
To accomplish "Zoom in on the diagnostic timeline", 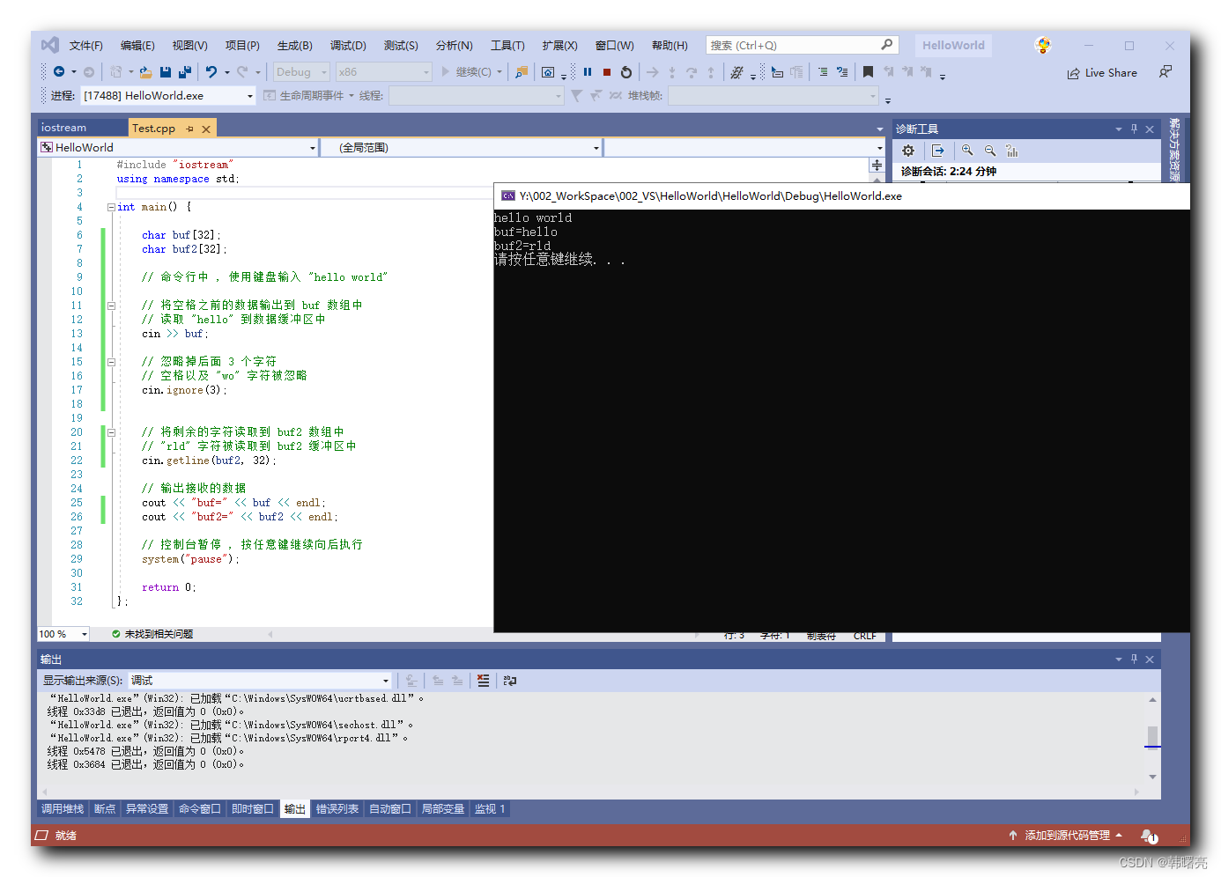I will [x=967, y=151].
